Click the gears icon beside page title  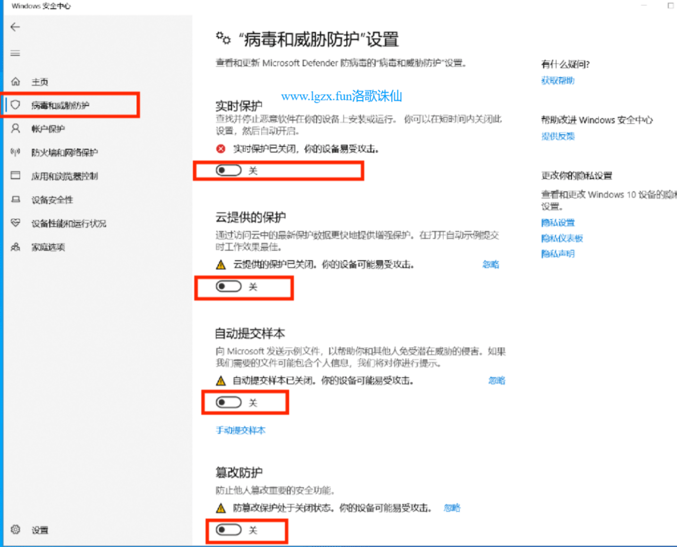tap(223, 38)
